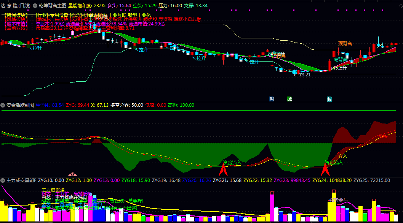Click the pink triangle marker in 资金活跃副图

72,174
